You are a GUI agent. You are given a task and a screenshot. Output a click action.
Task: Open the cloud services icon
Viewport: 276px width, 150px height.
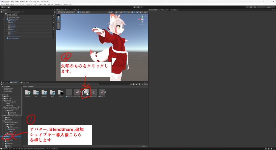[9, 7]
